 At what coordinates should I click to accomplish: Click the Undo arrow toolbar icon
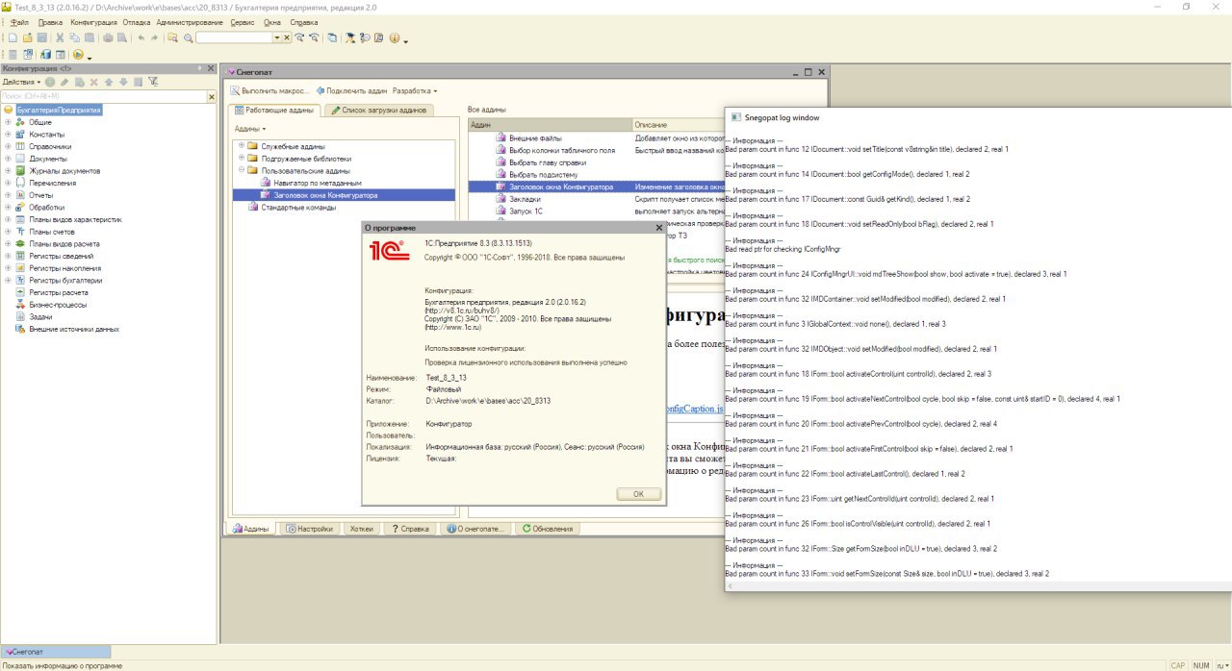pos(141,37)
